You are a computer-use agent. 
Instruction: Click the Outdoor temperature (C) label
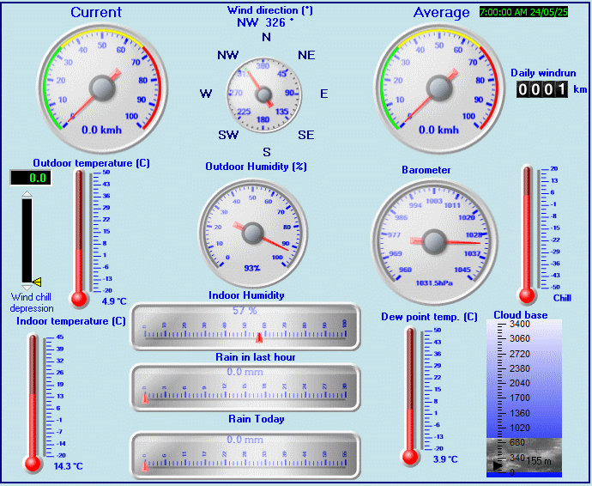tap(91, 163)
